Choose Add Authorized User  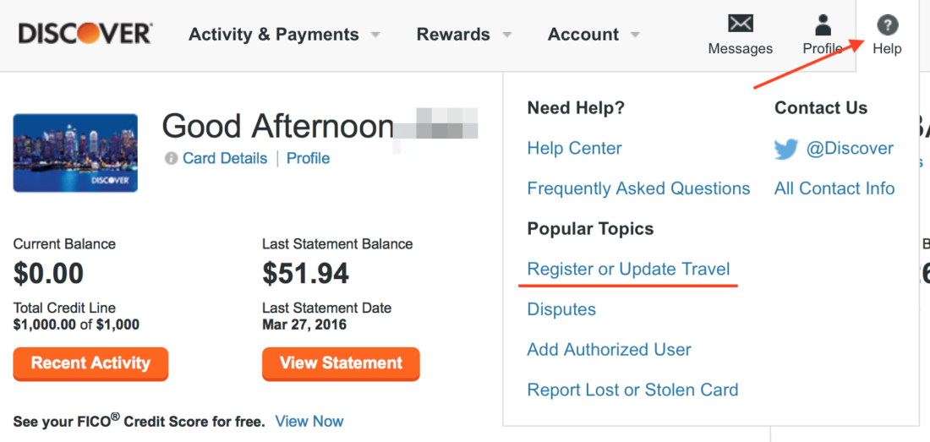(609, 349)
